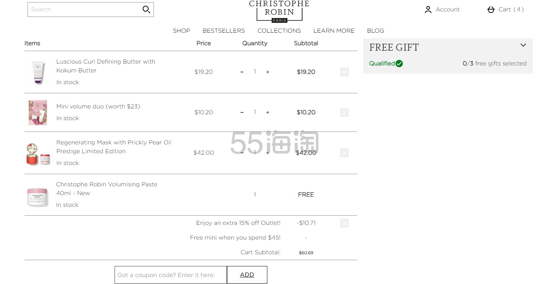Open the BESTSELLERS menu
This screenshot has width=549, height=284.
[224, 31]
